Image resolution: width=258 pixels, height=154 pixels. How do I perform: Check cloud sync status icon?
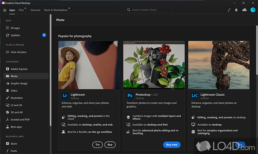pos(244,10)
